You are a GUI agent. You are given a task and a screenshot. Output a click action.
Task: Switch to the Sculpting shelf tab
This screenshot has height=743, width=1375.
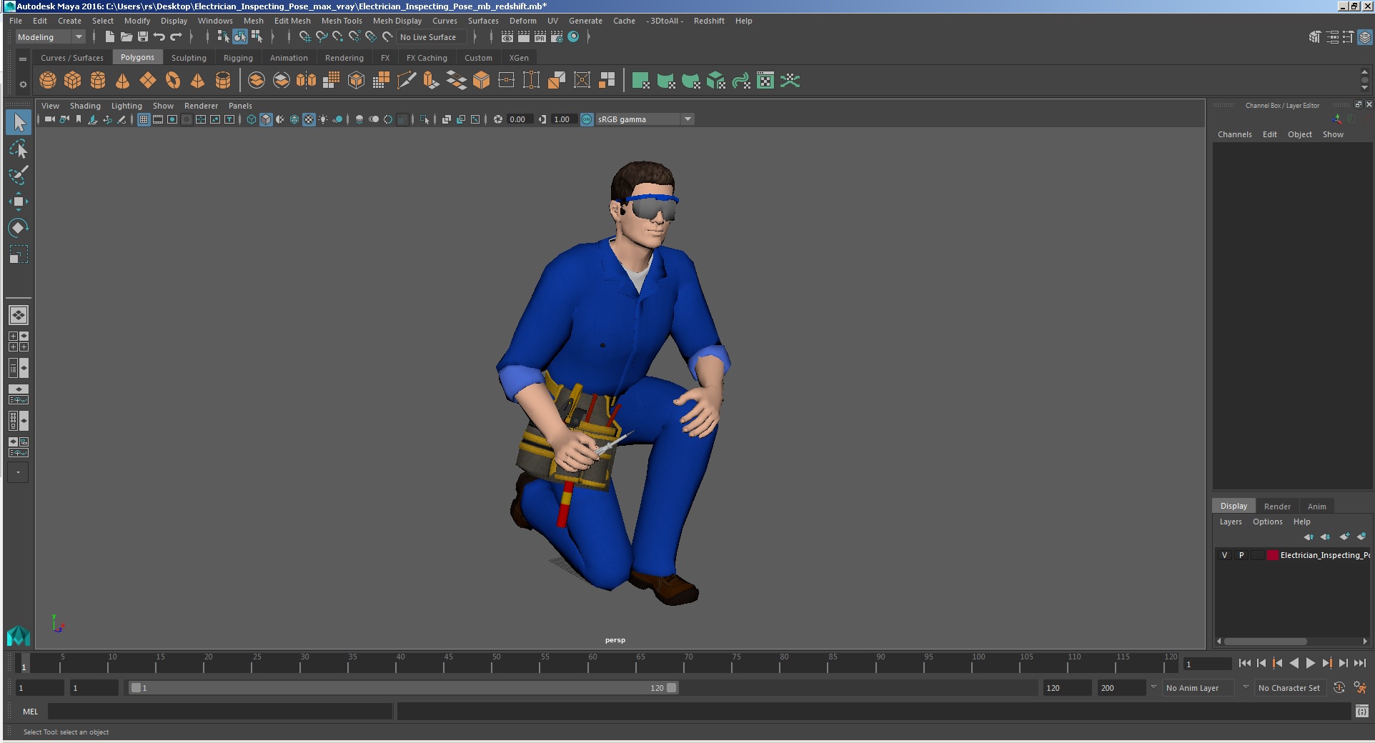click(189, 58)
